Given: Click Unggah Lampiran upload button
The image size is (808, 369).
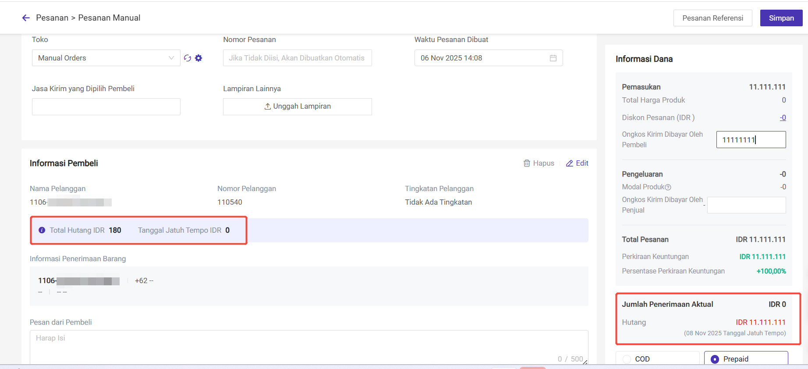Looking at the screenshot, I should [297, 106].
